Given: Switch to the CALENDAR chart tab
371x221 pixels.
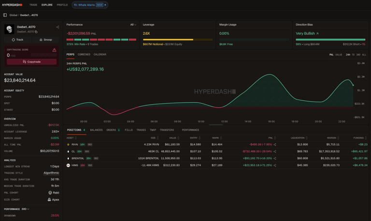Looking at the screenshot, I should (100, 55).
